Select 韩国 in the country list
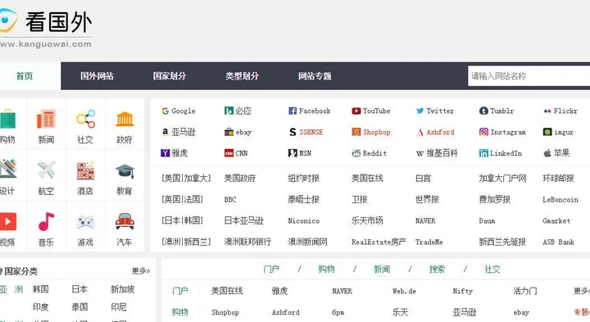The width and height of the screenshot is (590, 322). point(41,289)
